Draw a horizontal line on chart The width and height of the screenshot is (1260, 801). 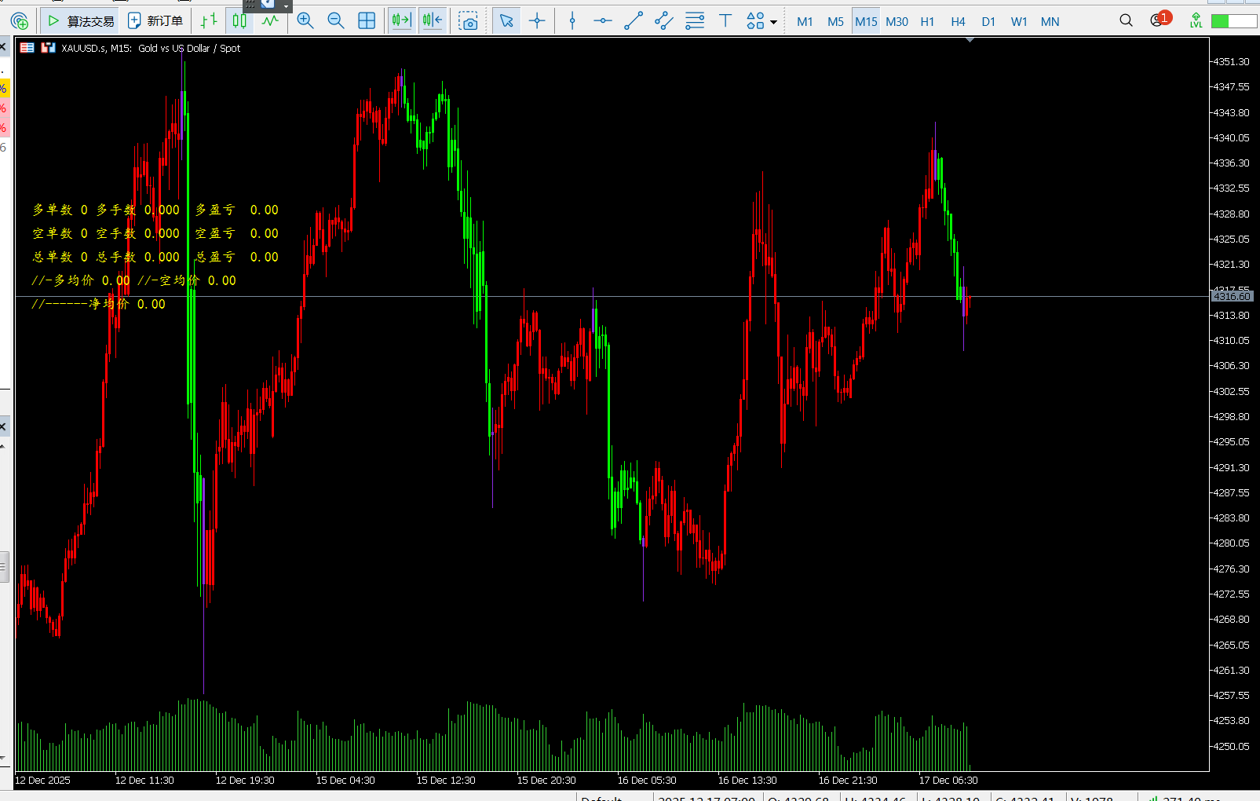coord(603,21)
